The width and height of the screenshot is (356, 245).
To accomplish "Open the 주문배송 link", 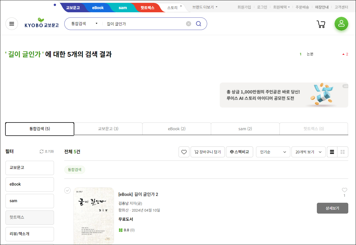I will coord(302,7).
